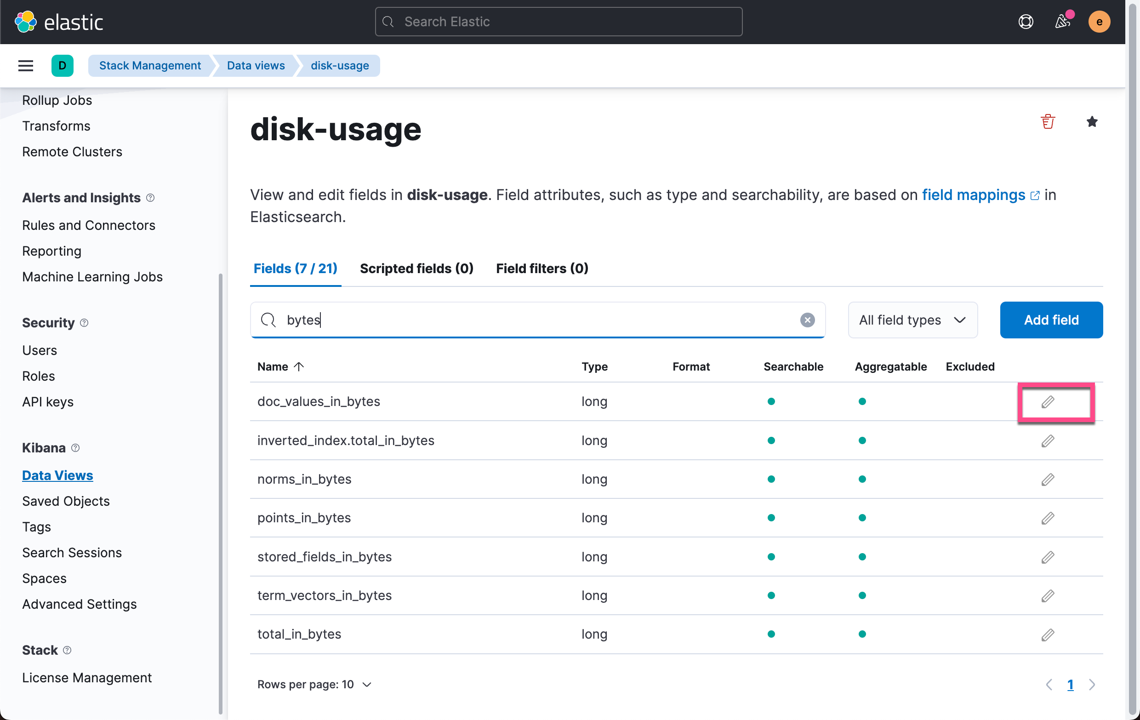Clear the bytes search with the X icon
This screenshot has width=1140, height=720.
point(807,320)
